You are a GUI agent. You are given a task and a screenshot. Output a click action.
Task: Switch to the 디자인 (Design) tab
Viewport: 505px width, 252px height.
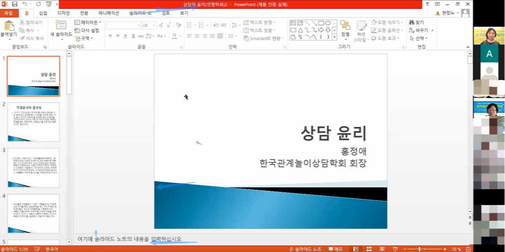63,13
